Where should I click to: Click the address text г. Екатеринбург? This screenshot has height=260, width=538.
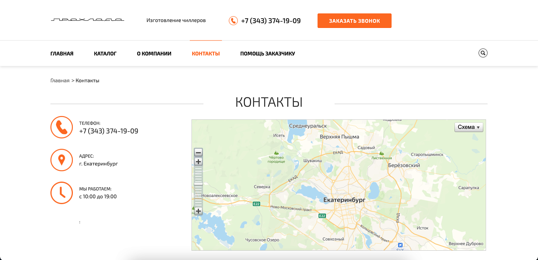[x=99, y=164]
